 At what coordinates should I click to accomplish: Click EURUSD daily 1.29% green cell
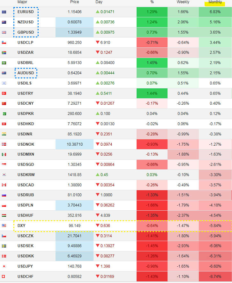[x=151, y=12]
